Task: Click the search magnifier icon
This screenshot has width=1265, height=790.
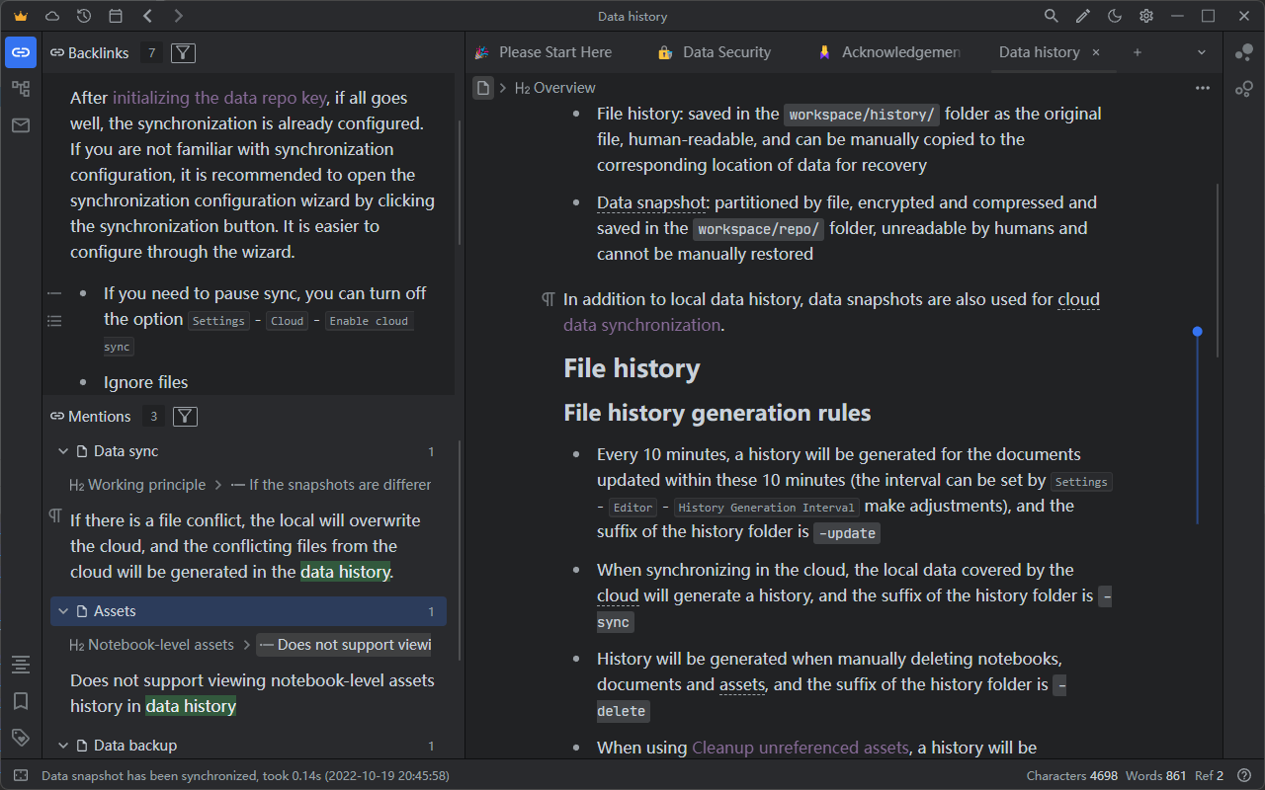Action: (x=1052, y=16)
